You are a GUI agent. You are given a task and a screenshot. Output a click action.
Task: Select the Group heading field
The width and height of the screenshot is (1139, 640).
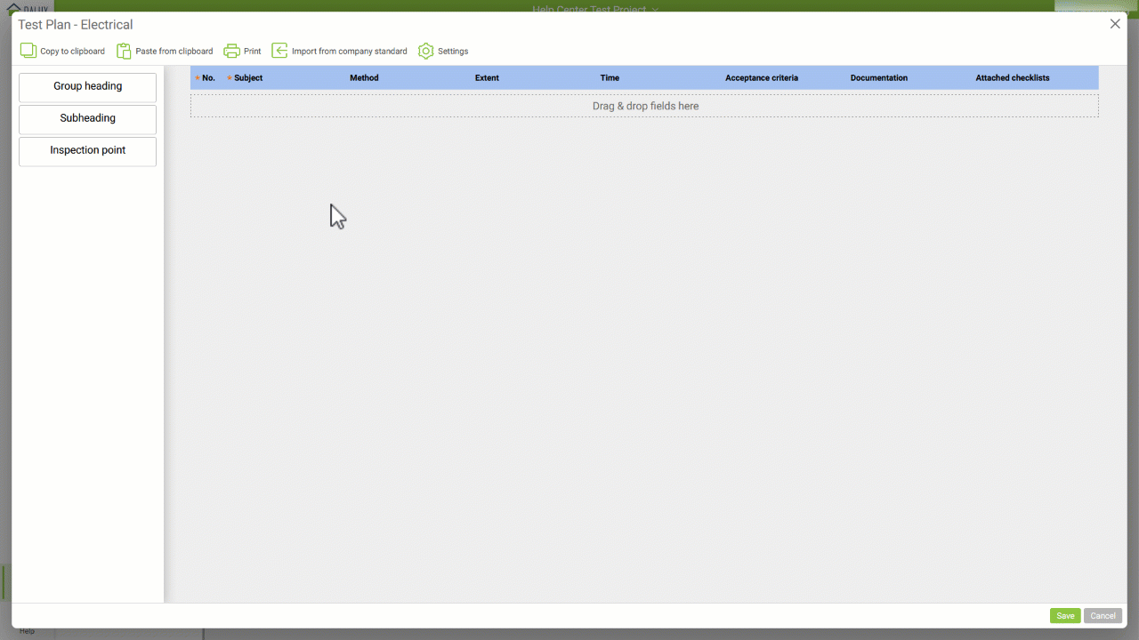click(x=87, y=86)
